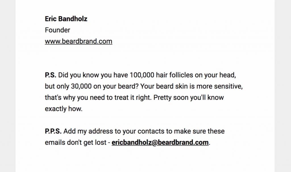Screen dimensions: 291x172
Task: Click the number 30,000 in the postscript
Action: (81, 86)
